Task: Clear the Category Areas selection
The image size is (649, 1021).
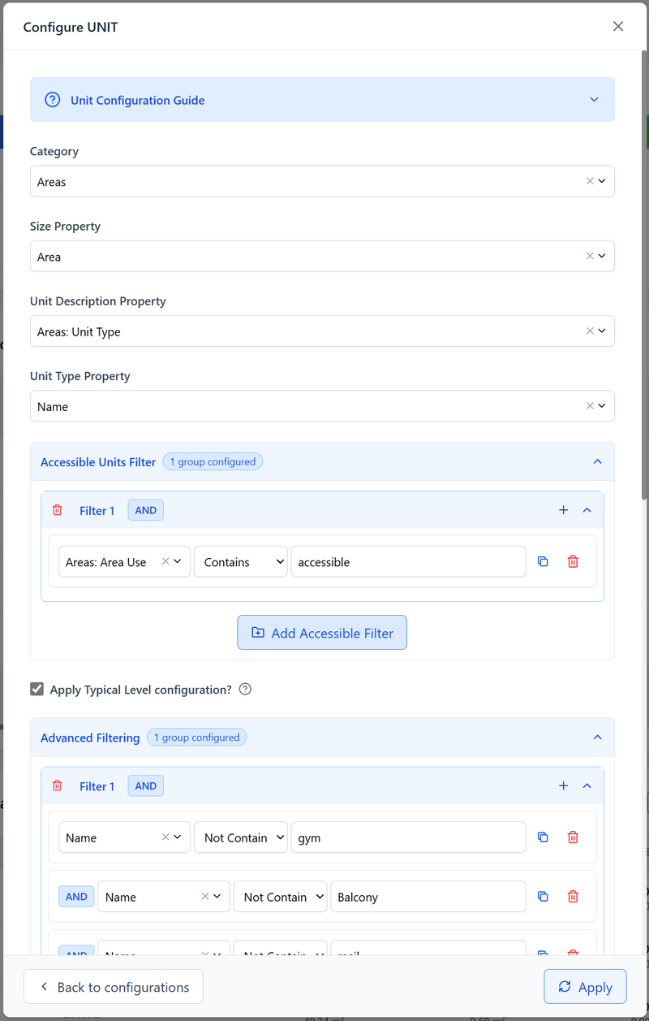Action: click(590, 181)
